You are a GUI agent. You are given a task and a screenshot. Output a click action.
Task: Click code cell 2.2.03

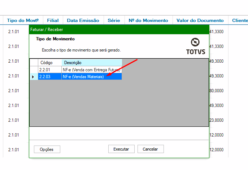[x=50, y=77]
